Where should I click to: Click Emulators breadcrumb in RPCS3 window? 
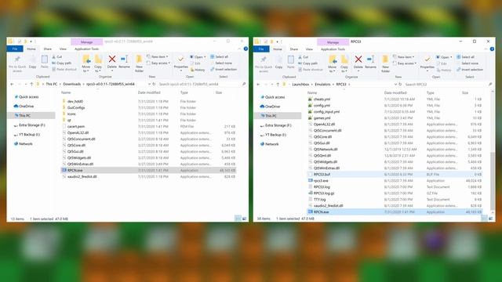click(x=322, y=85)
